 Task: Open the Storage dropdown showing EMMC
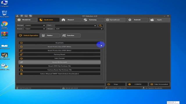click(x=35, y=25)
